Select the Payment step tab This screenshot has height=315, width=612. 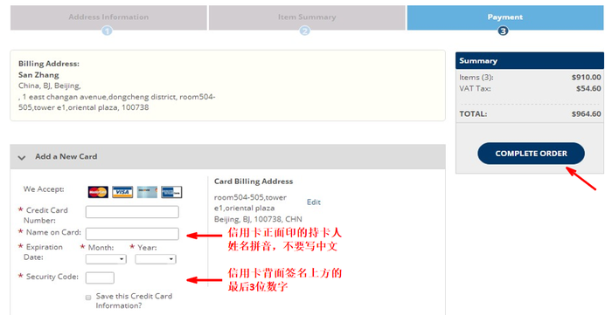505,17
